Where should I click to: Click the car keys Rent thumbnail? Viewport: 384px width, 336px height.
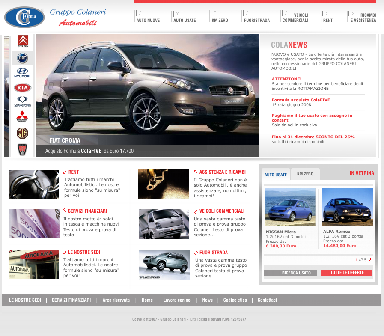(34, 184)
